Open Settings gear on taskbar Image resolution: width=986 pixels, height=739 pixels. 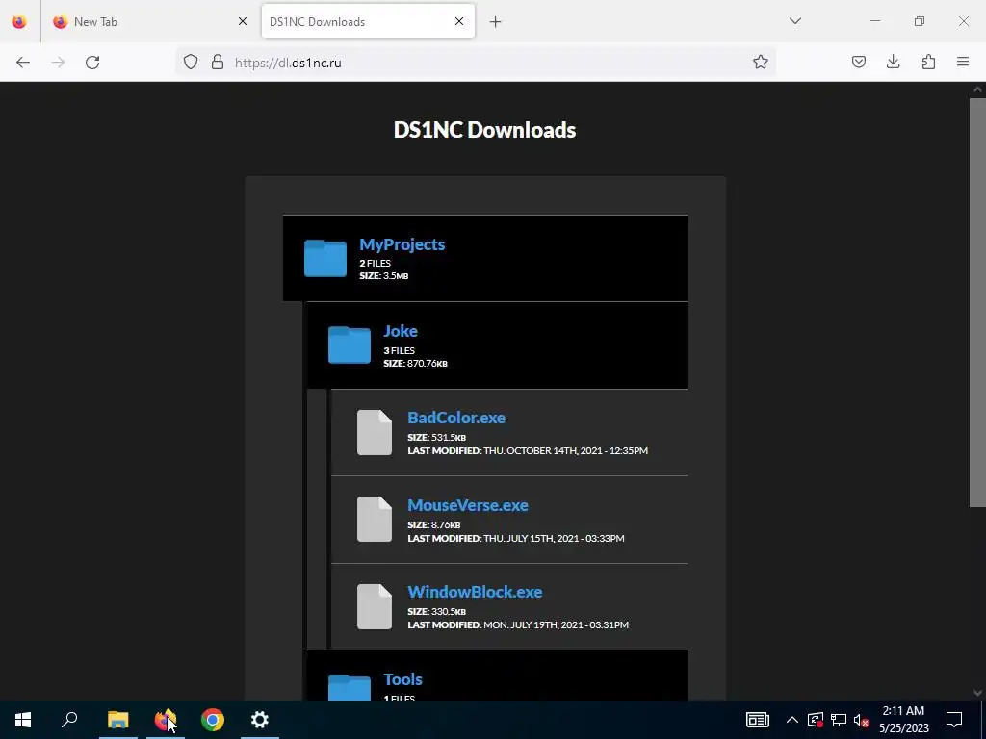260,720
